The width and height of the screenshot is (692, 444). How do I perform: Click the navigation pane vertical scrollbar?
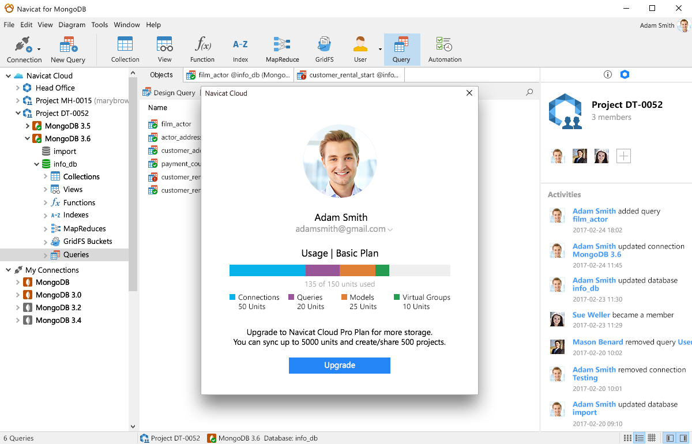pos(133,185)
